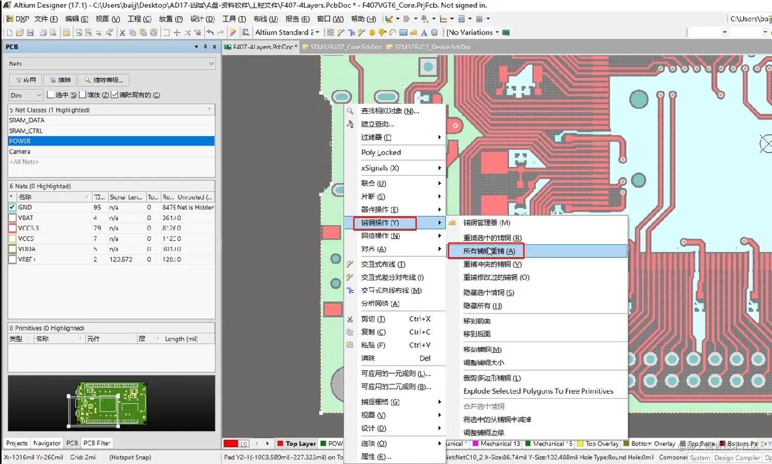The image size is (772, 464).
Task: Open the PCB panel options dropdown arrow
Action: (x=196, y=47)
